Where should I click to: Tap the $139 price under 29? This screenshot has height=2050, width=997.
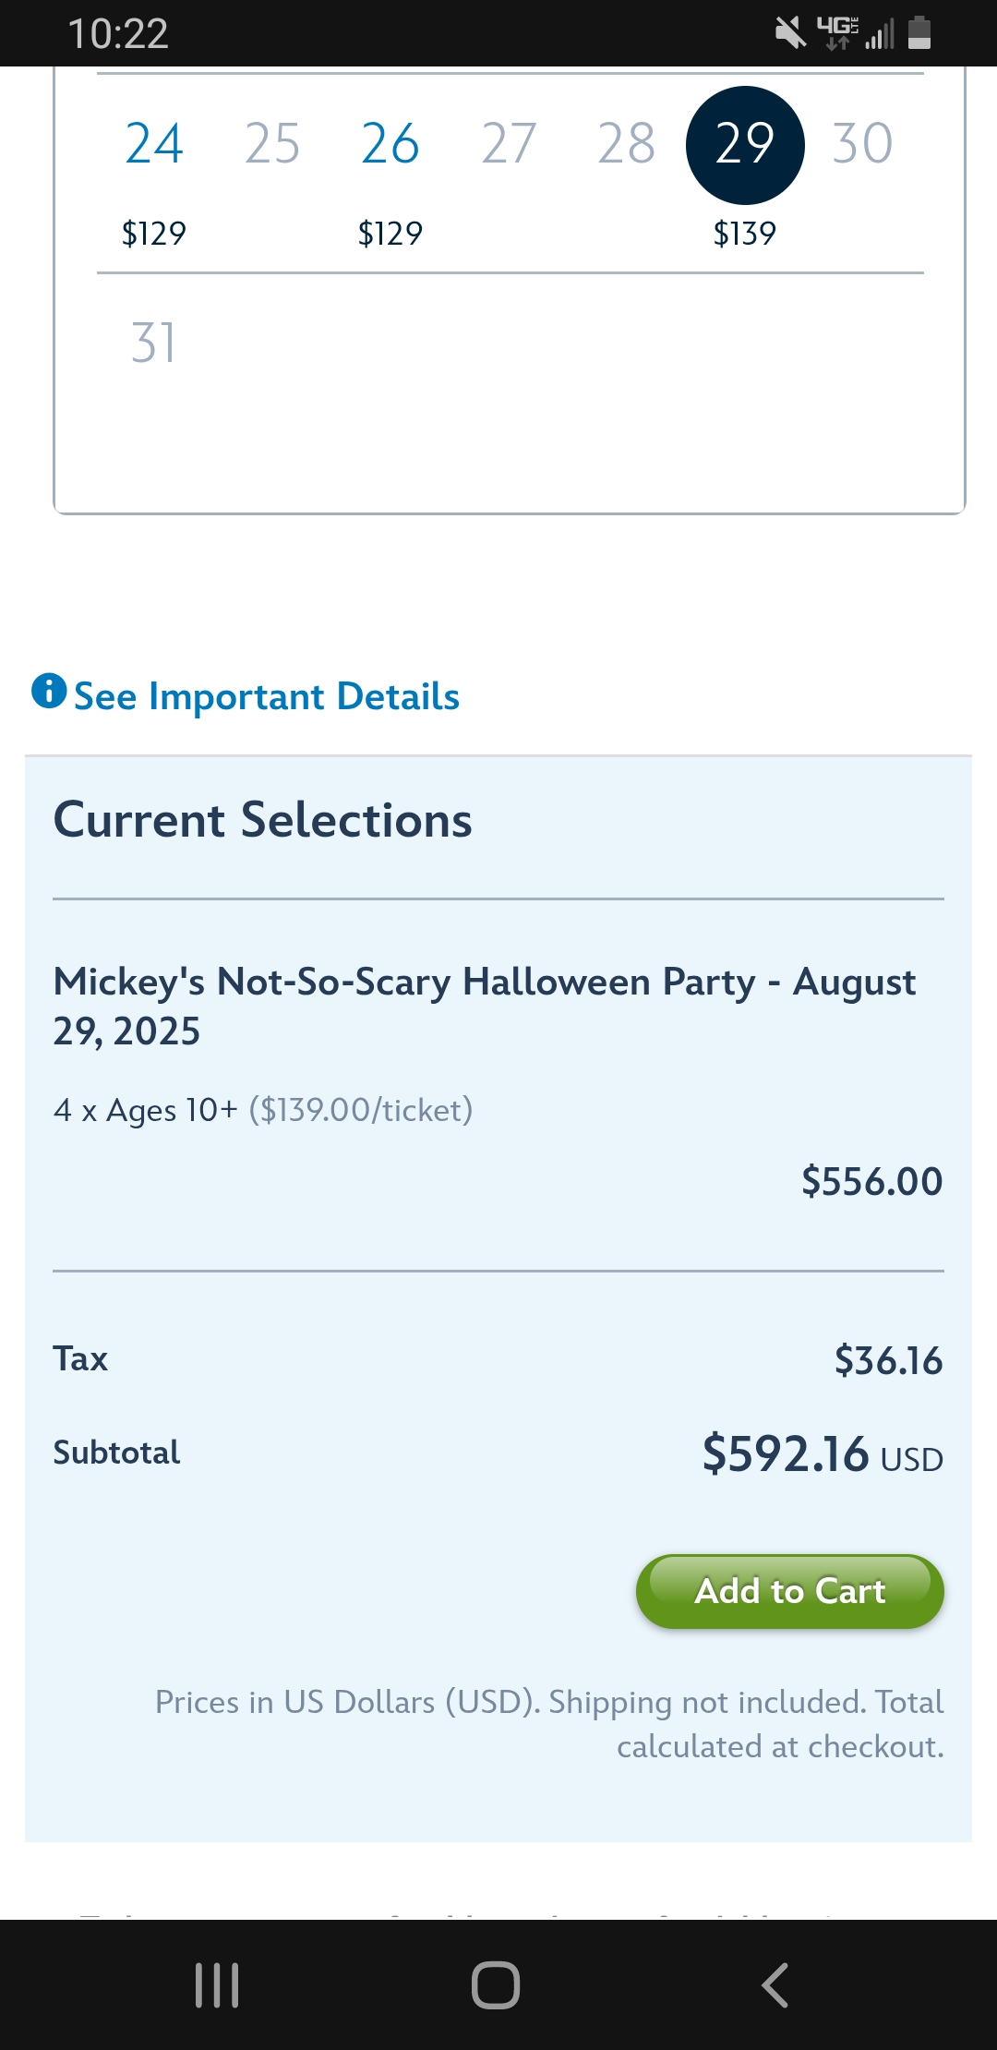click(745, 234)
